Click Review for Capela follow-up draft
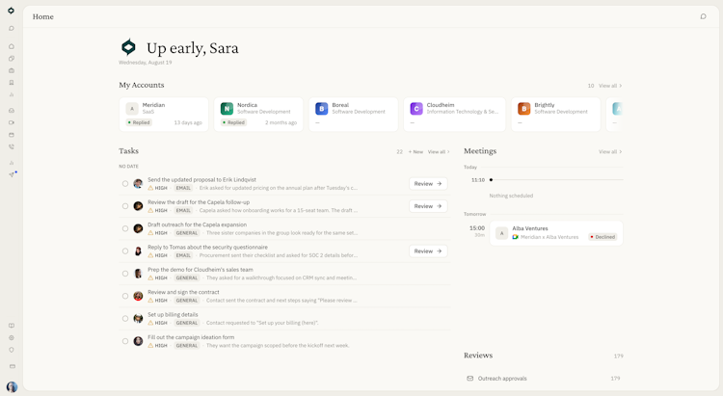Viewport: 723px width, 396px height. click(428, 206)
